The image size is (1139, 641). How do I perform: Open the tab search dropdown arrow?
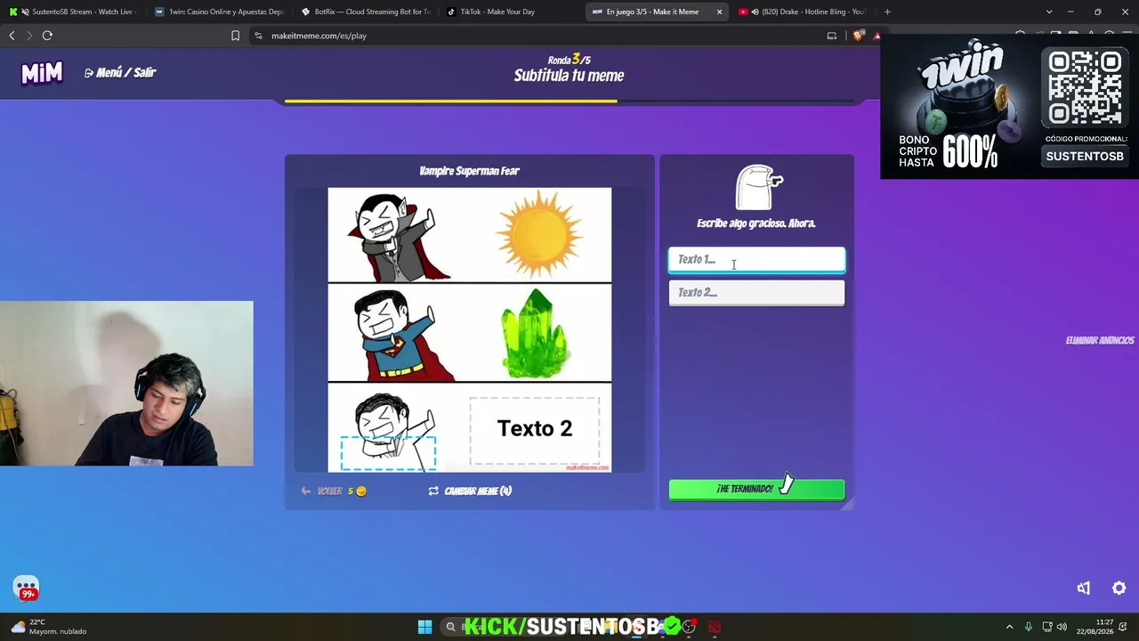click(x=1049, y=12)
